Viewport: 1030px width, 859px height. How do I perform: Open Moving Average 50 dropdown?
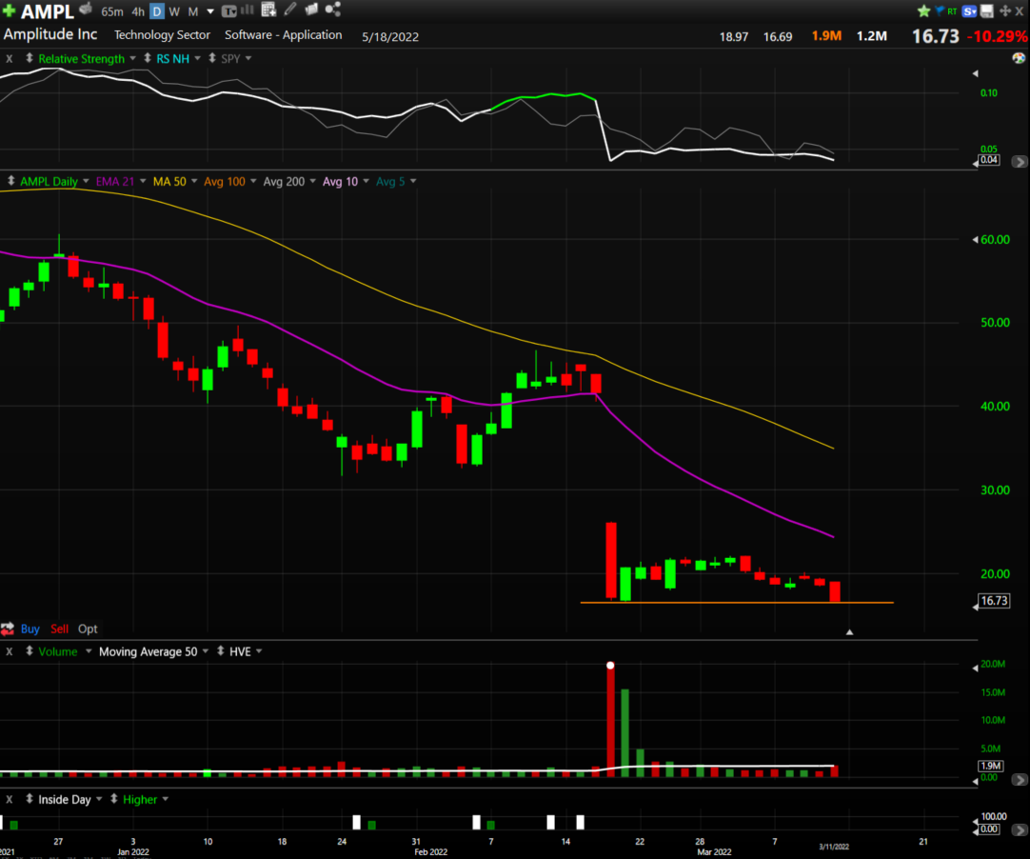coord(205,650)
